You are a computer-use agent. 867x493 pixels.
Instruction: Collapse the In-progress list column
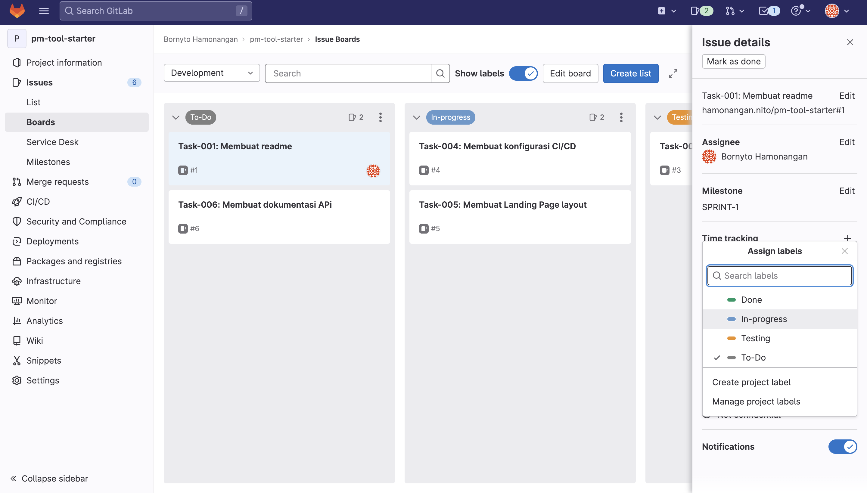coord(416,117)
